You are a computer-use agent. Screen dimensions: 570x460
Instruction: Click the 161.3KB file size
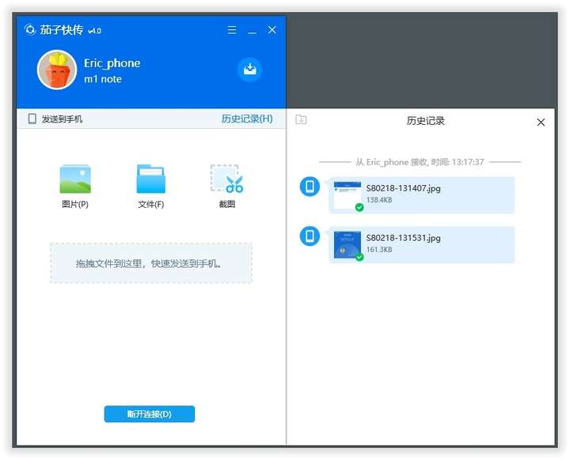coord(379,250)
